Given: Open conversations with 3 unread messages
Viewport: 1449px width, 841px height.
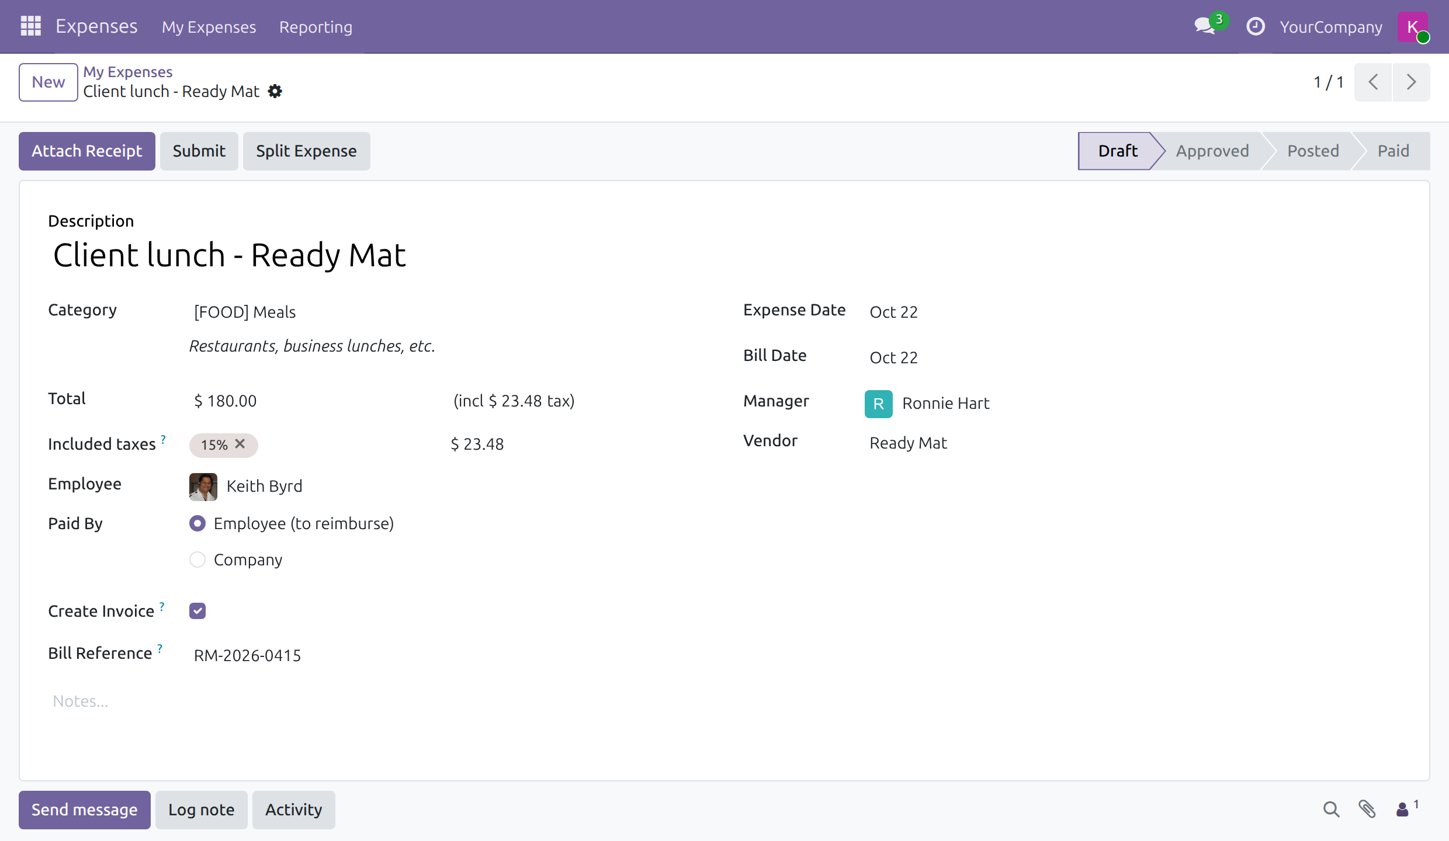Looking at the screenshot, I should click(x=1211, y=25).
